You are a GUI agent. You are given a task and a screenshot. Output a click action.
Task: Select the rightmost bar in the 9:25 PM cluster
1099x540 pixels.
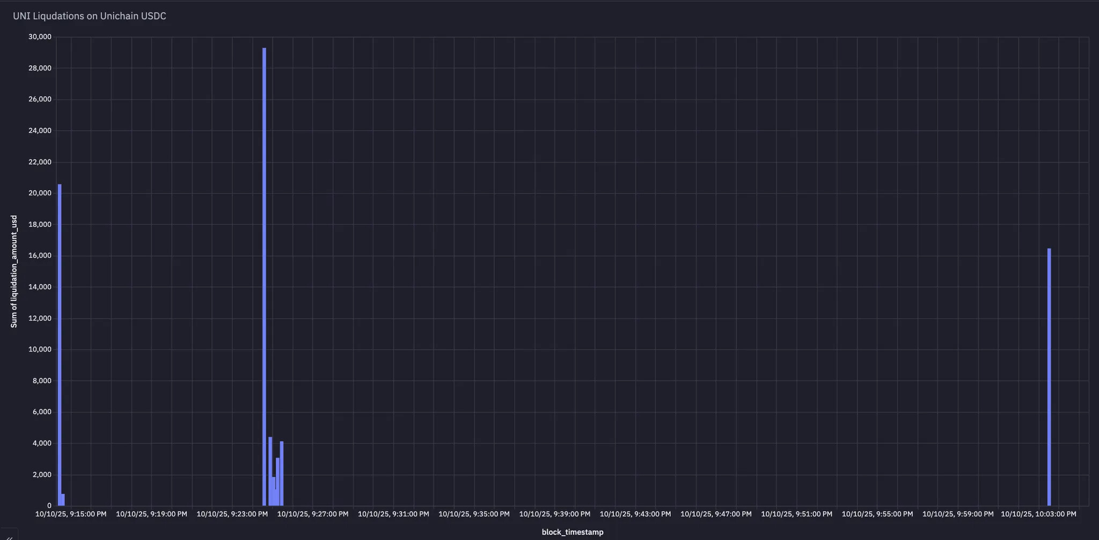coord(282,473)
